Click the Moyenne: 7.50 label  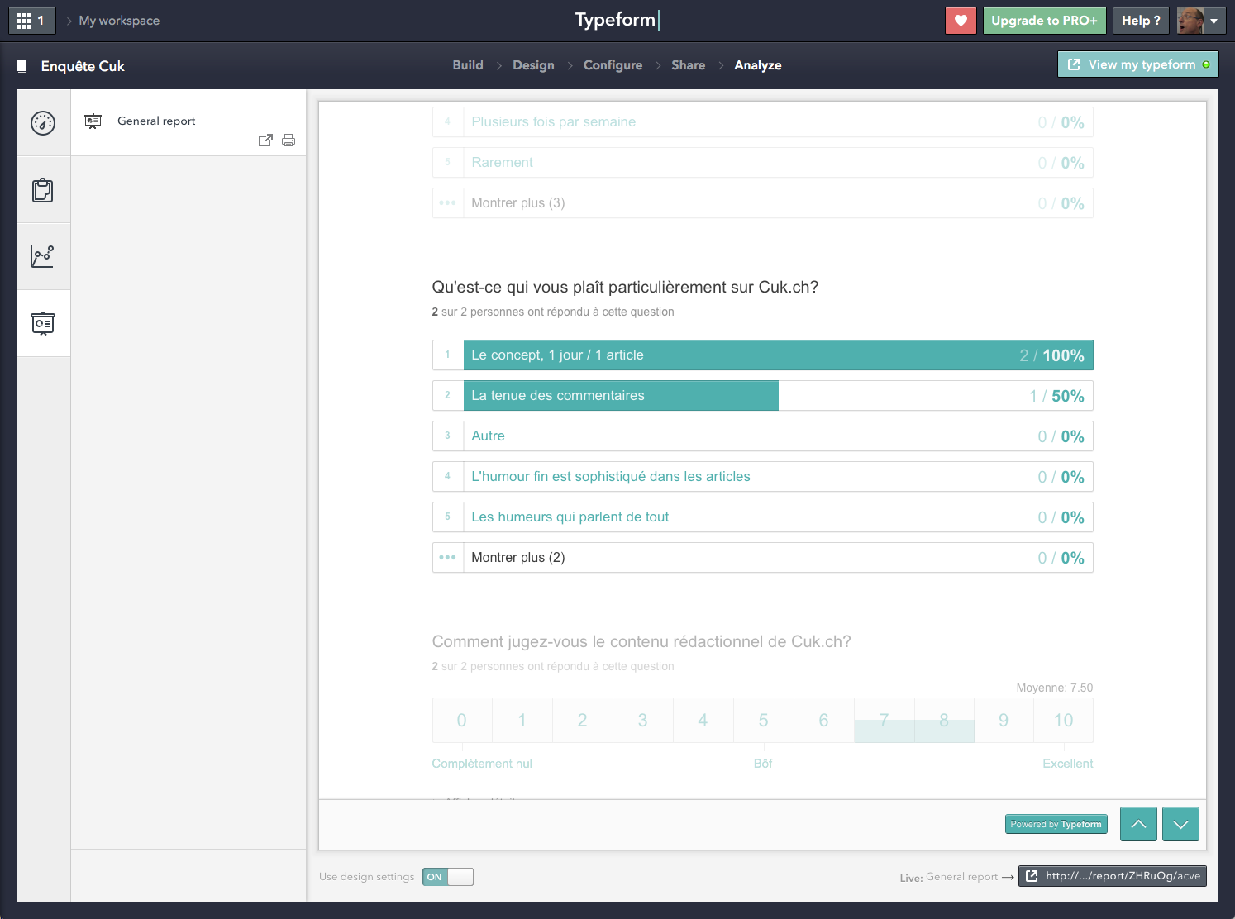(x=1055, y=688)
